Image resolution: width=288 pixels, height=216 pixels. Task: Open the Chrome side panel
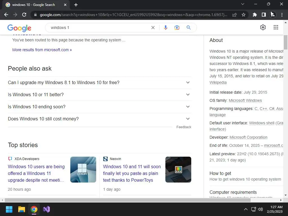[264, 15]
